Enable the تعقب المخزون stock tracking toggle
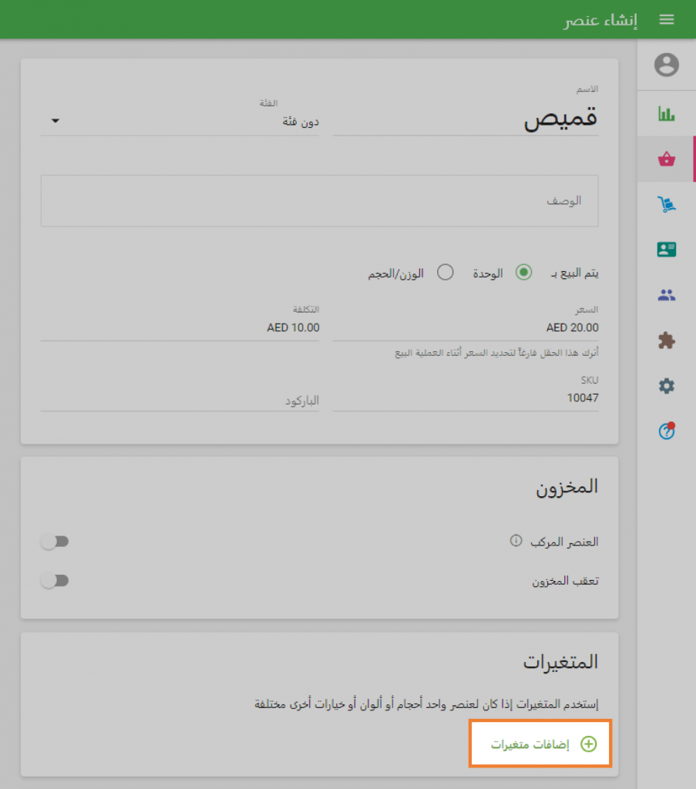The width and height of the screenshot is (696, 789). click(54, 579)
